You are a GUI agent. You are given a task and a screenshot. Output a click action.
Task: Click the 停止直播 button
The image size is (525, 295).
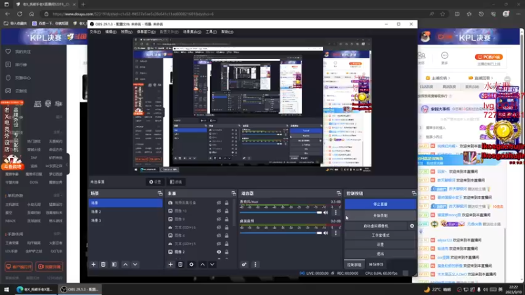[381, 204]
